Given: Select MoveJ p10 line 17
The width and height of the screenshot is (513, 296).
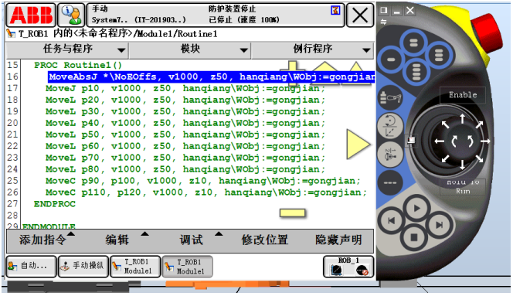Looking at the screenshot, I should tap(185, 88).
